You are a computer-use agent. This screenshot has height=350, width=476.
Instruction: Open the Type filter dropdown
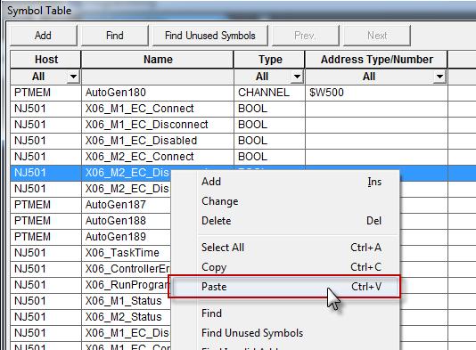(297, 77)
